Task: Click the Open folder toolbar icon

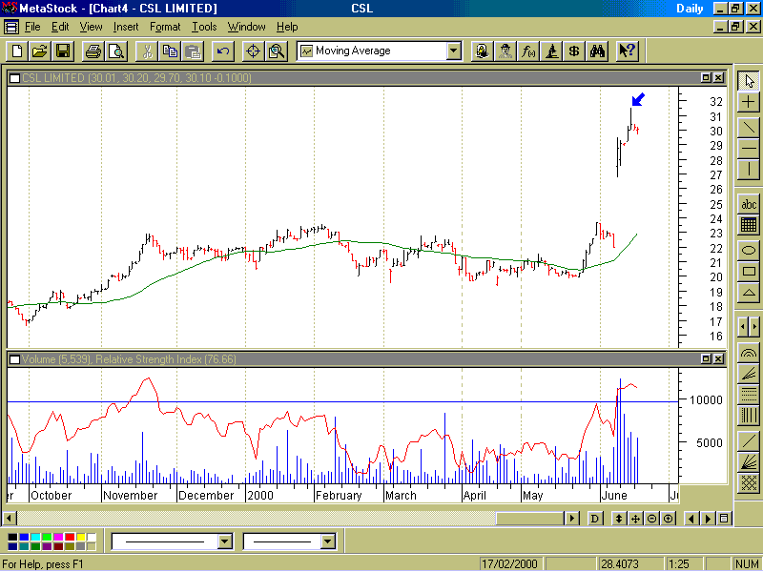Action: [x=40, y=51]
